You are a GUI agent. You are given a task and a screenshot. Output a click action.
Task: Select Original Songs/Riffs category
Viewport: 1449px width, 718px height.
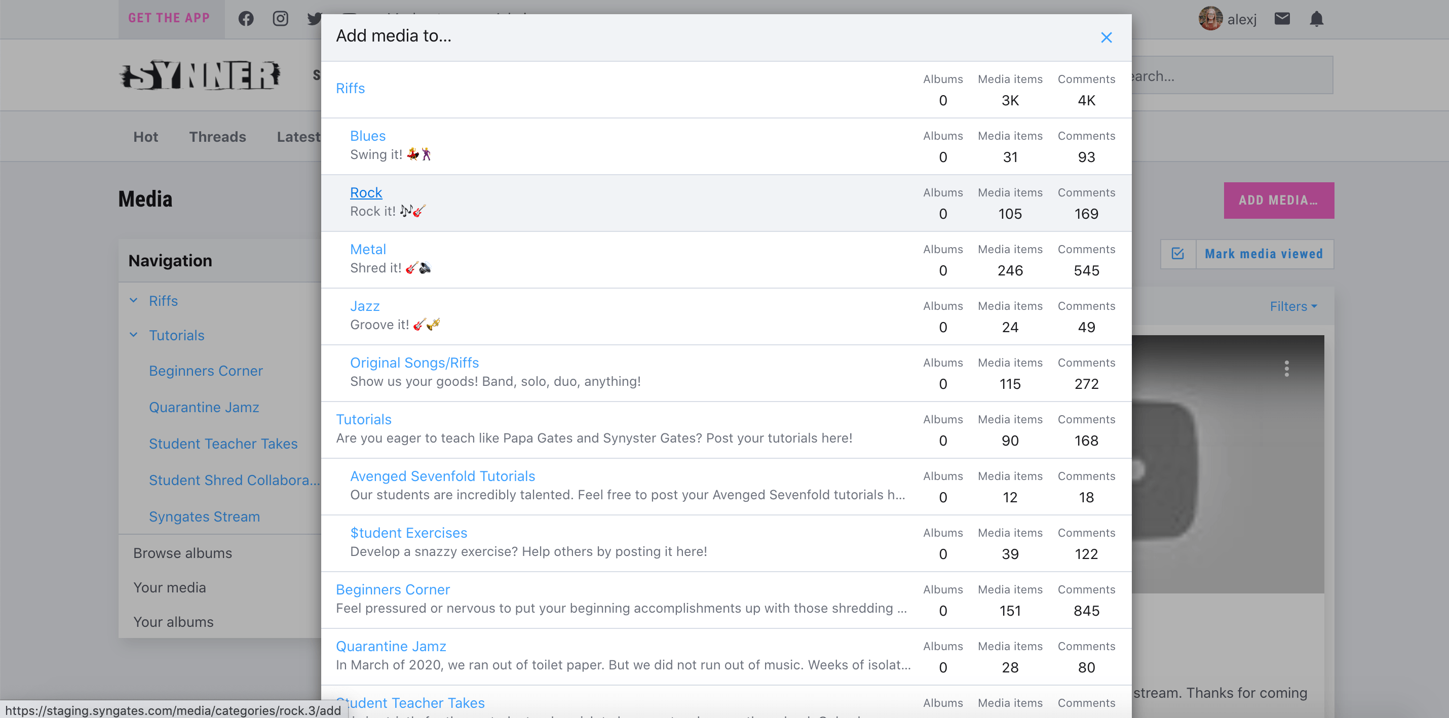click(x=414, y=363)
